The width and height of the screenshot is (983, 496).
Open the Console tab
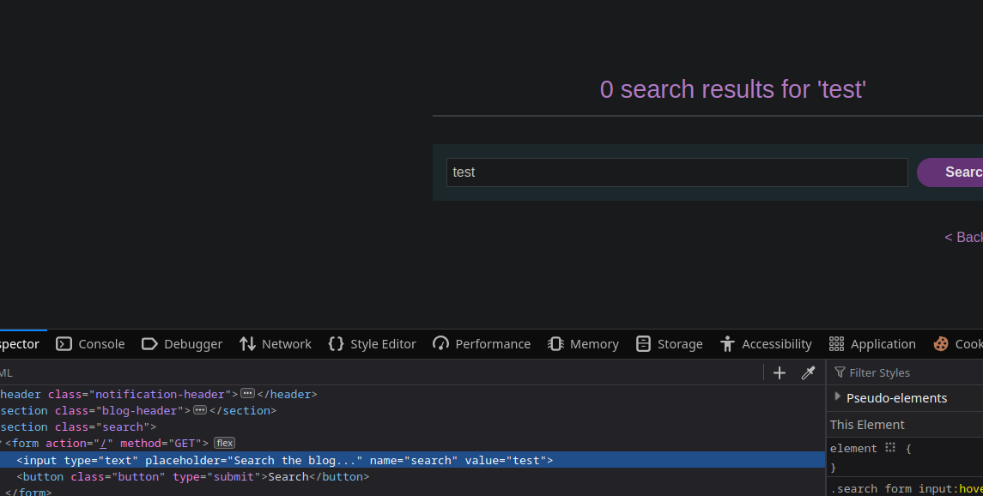click(x=90, y=344)
